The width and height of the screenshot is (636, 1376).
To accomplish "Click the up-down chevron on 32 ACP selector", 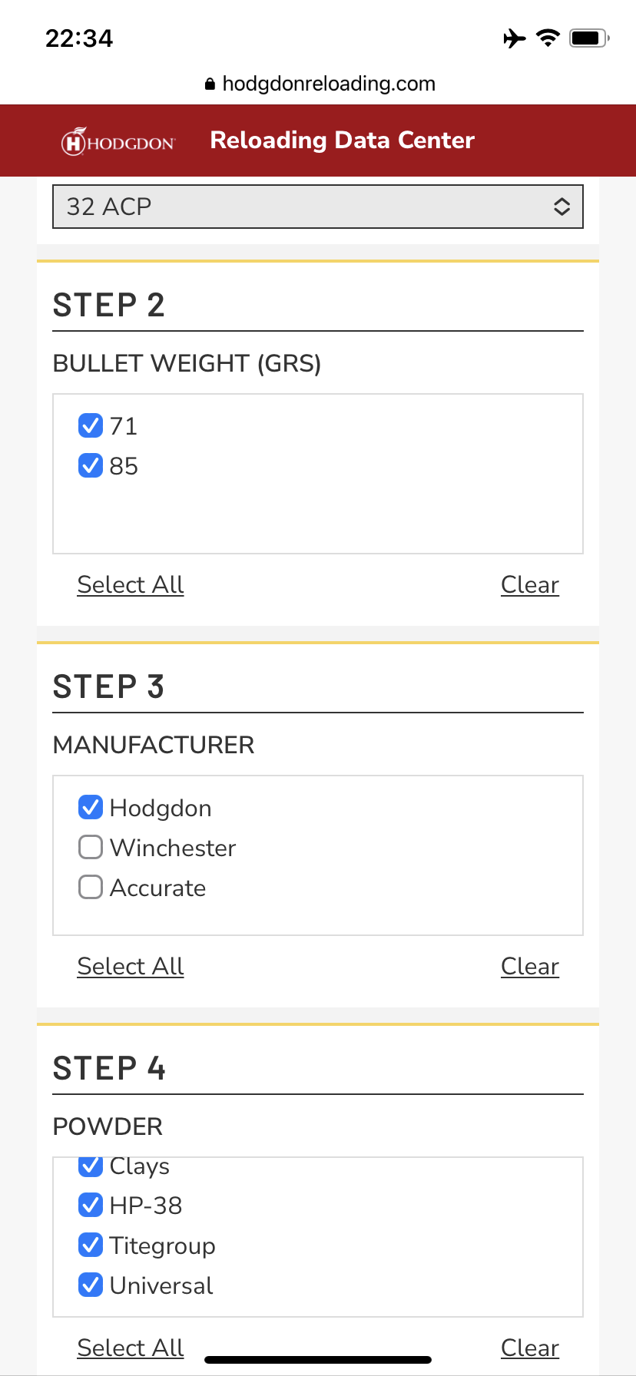I will [x=562, y=207].
